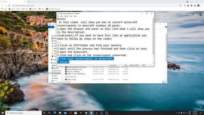Viewport: 204px width, 115px height.
Task: Click the '4.Open the minecraft.' line
Action: [x=73, y=52]
